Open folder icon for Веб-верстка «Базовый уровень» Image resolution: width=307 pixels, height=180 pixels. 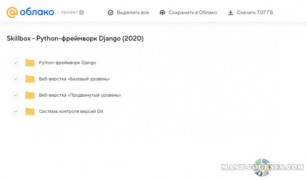coord(30,79)
